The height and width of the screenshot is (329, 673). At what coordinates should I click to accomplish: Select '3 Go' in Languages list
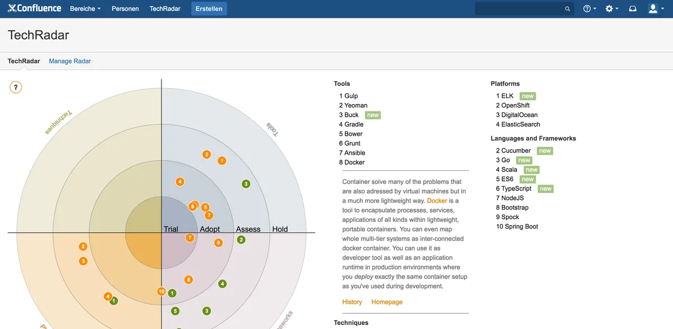click(x=503, y=160)
